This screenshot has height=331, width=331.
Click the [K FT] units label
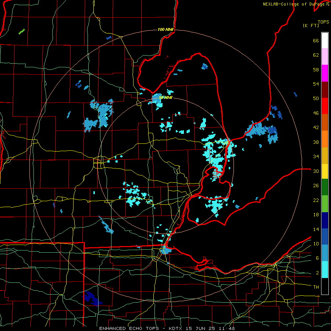(311, 25)
